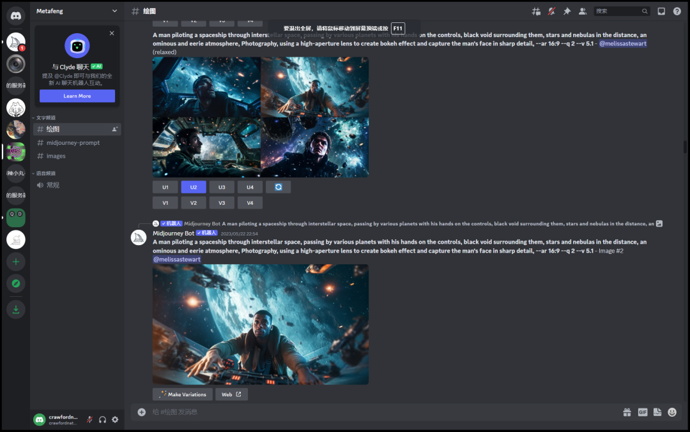Viewport: 690px width, 432px height.
Task: Click the Midjourney Bot message avatar
Action: pos(139,238)
